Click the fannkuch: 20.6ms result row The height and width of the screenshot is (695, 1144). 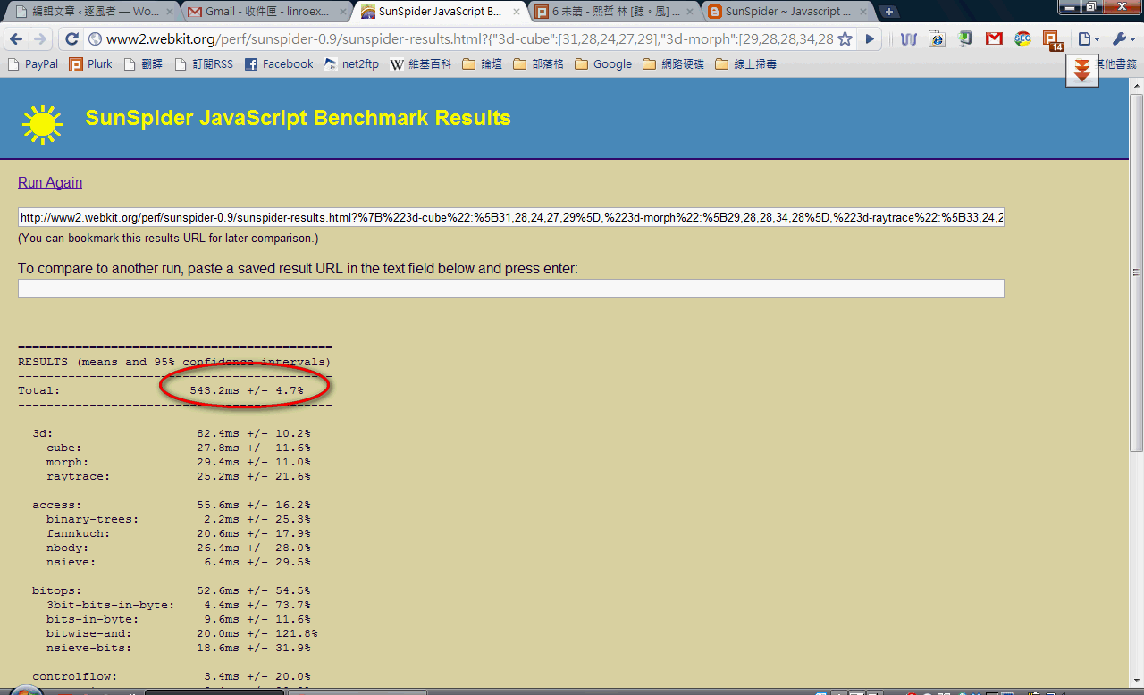(179, 533)
